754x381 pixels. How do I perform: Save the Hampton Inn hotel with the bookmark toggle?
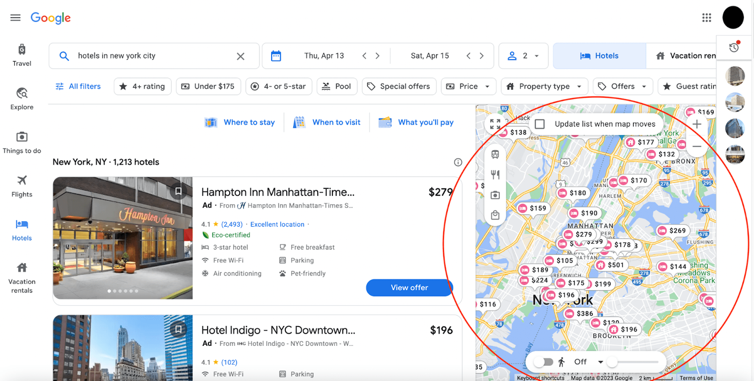pos(178,191)
